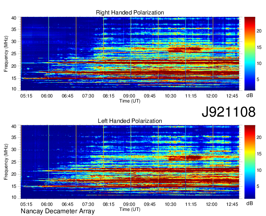The height and width of the screenshot is (216, 266).
Task: Click the 15 tick on right-handed color bar
Action: pos(259,47)
